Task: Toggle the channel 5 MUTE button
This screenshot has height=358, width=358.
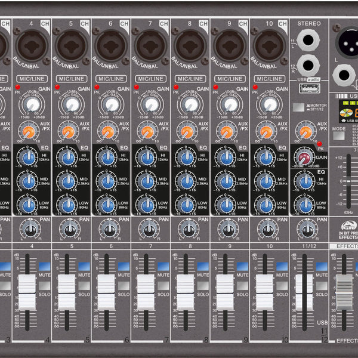Action: click(84, 267)
